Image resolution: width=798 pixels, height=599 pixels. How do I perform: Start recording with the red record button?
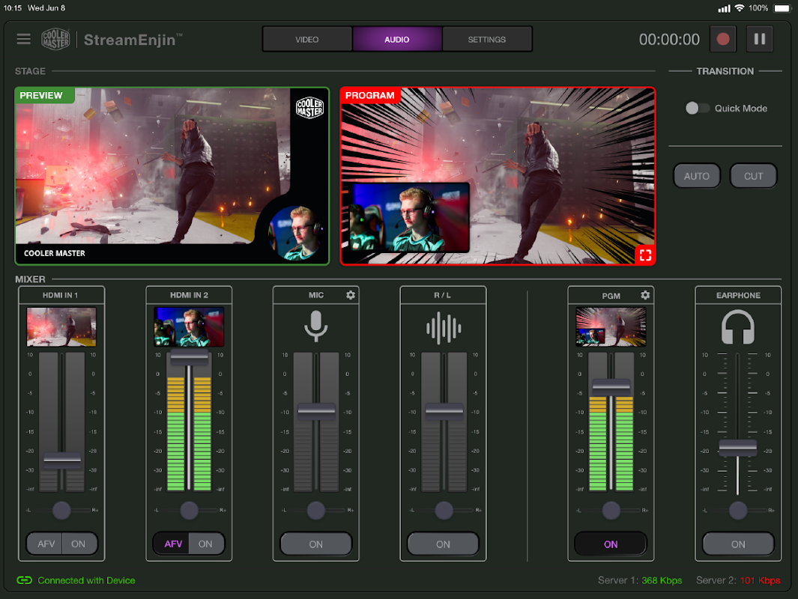pyautogui.click(x=722, y=39)
